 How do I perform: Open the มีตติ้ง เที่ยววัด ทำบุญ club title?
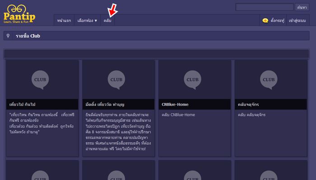(x=105, y=104)
